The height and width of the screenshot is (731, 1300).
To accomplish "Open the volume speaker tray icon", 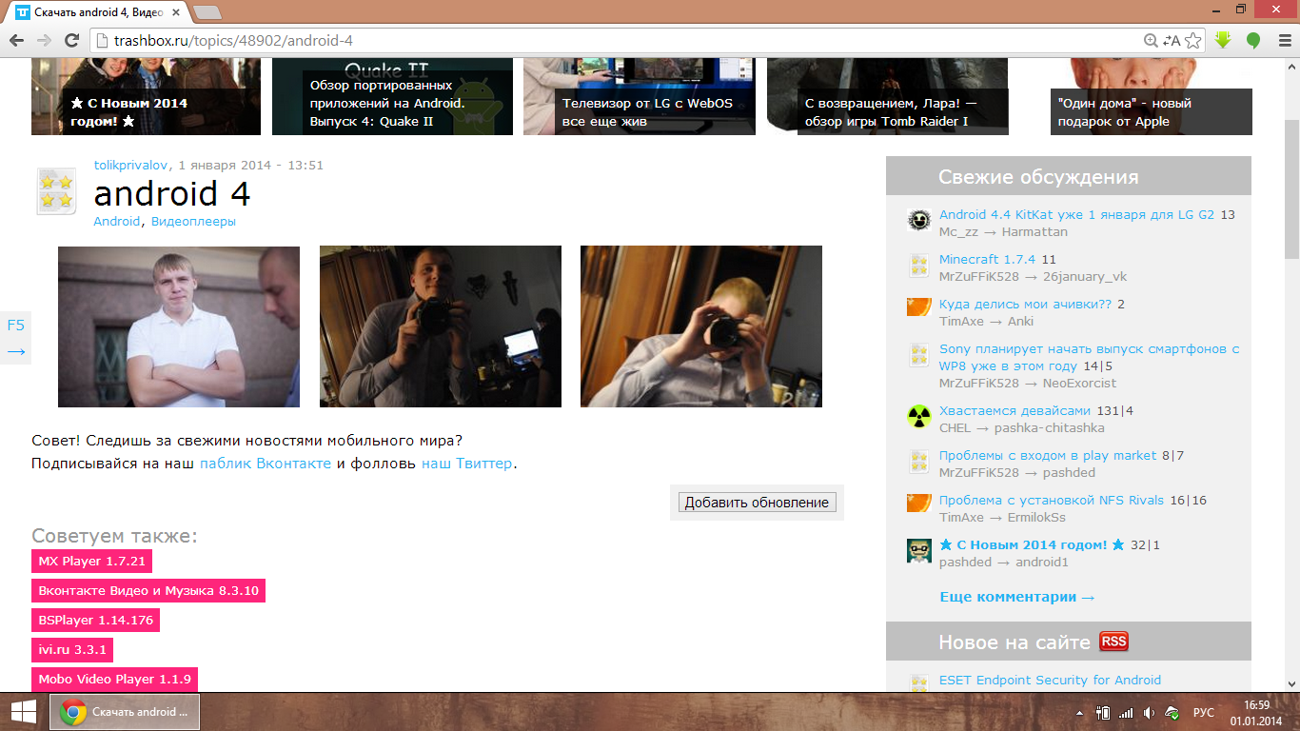I will [1150, 712].
